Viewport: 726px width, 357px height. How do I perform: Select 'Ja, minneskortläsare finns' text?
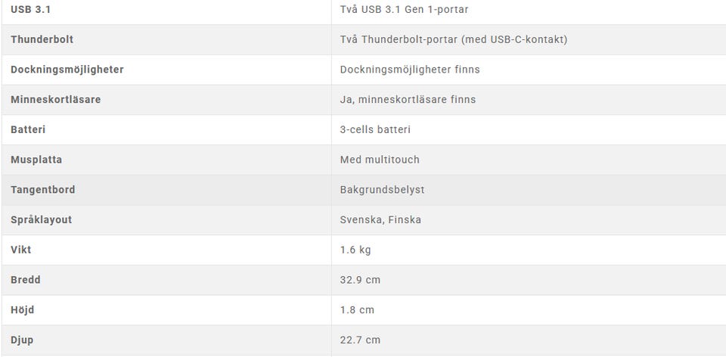tap(408, 100)
